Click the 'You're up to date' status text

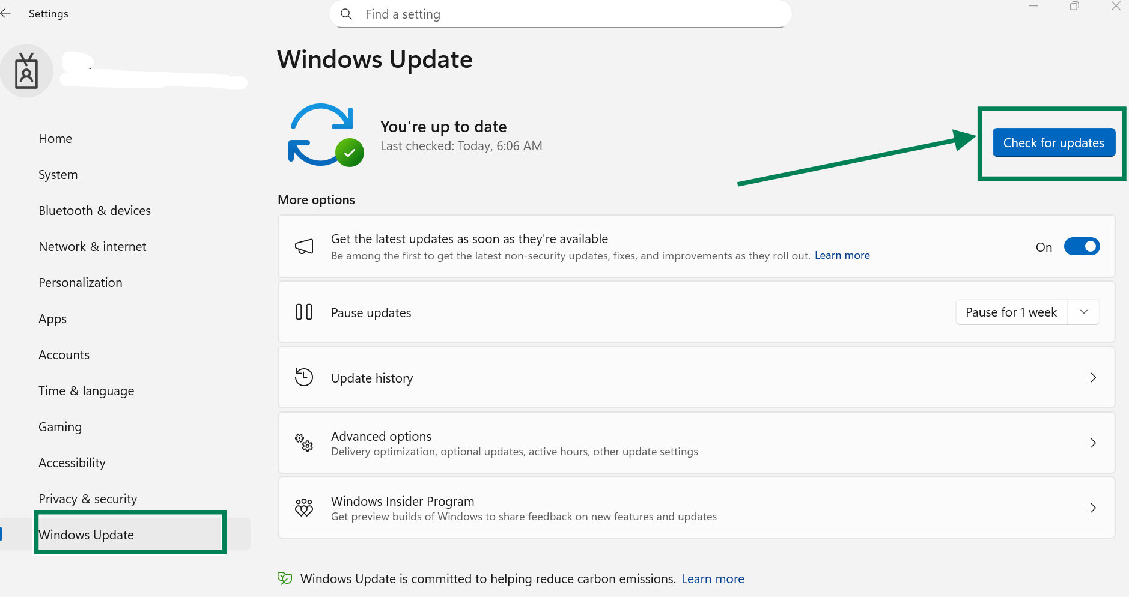[x=443, y=126]
